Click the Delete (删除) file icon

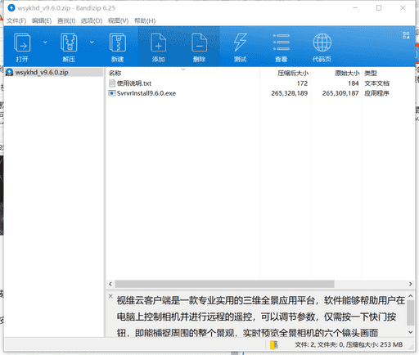click(x=200, y=43)
